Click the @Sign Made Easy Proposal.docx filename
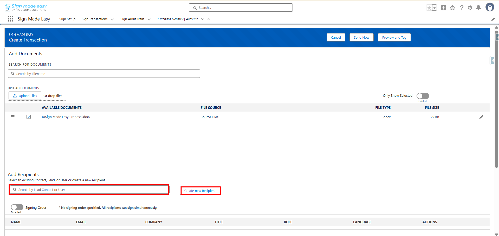 pos(66,117)
